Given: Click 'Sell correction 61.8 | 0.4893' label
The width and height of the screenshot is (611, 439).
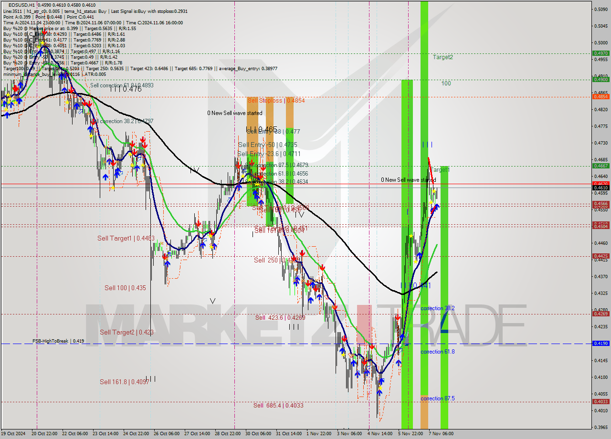Looking at the screenshot, I should [122, 85].
